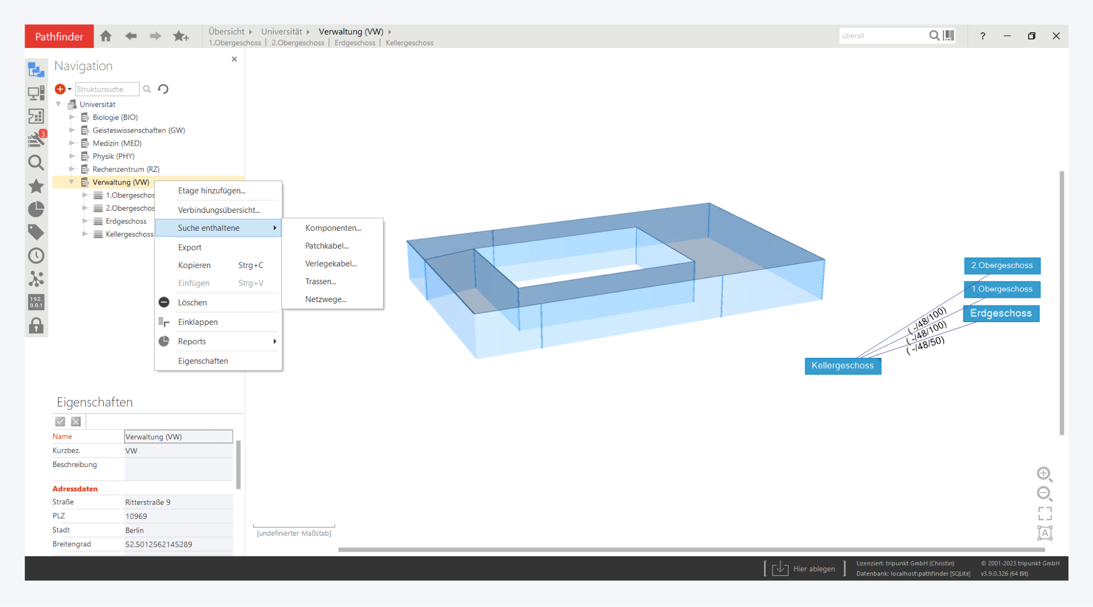Click the Home icon in top toolbar
The height and width of the screenshot is (607, 1093).
pos(106,36)
